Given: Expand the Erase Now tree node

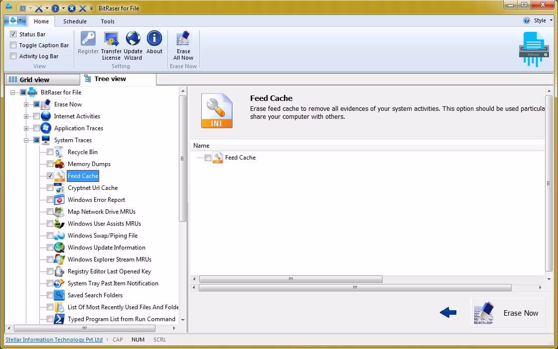Looking at the screenshot, I should [x=26, y=104].
